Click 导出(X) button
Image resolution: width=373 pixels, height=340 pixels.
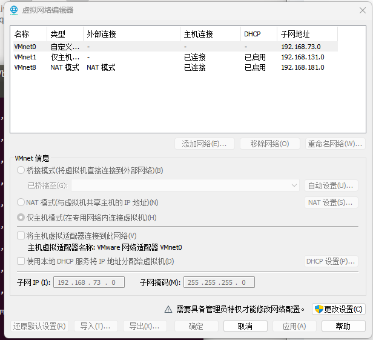tap(145, 326)
